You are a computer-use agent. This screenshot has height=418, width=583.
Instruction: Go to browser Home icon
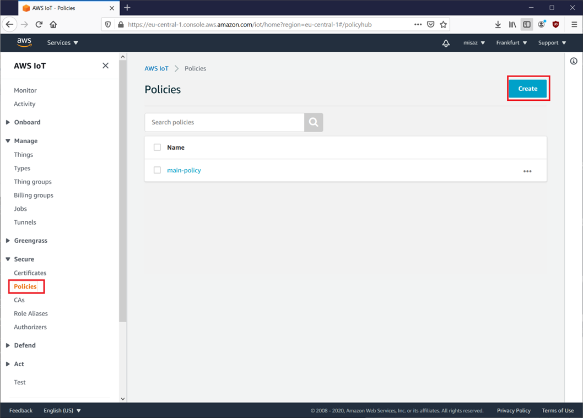point(53,25)
